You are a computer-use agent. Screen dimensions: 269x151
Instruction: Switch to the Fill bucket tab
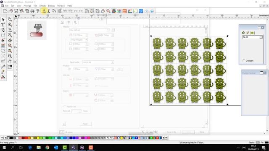(243, 33)
